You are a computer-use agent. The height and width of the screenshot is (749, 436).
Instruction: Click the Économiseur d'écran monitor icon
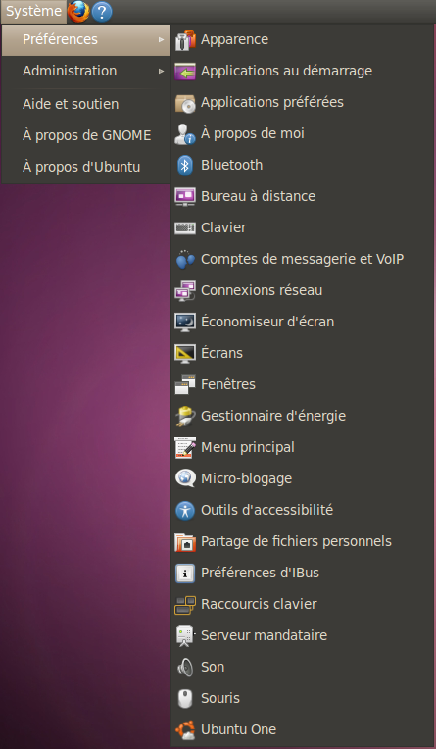point(185,322)
